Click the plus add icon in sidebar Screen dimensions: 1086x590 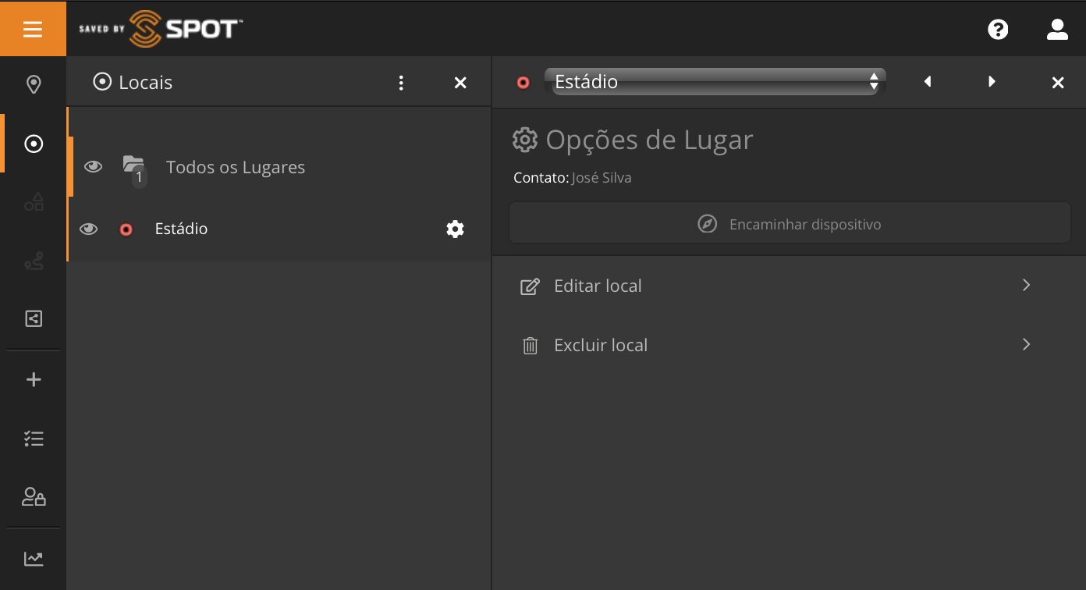tap(34, 380)
